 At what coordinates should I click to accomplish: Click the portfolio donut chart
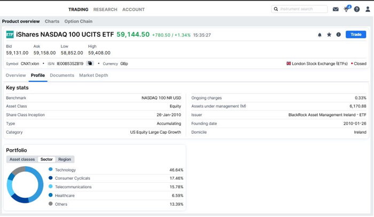click(x=25, y=185)
